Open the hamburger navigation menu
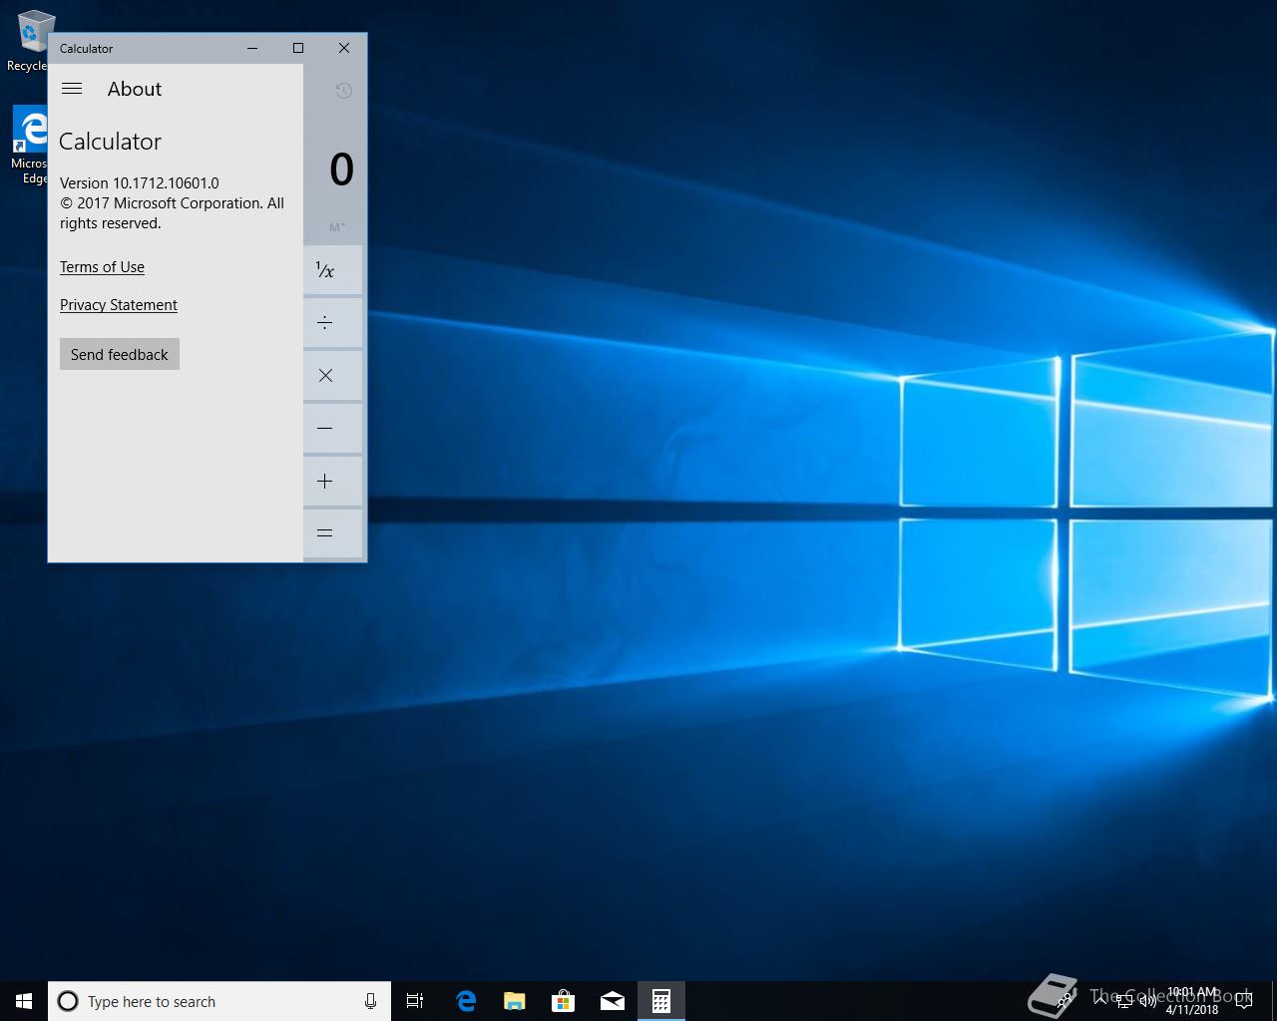Viewport: 1277px width, 1021px height. (x=72, y=89)
